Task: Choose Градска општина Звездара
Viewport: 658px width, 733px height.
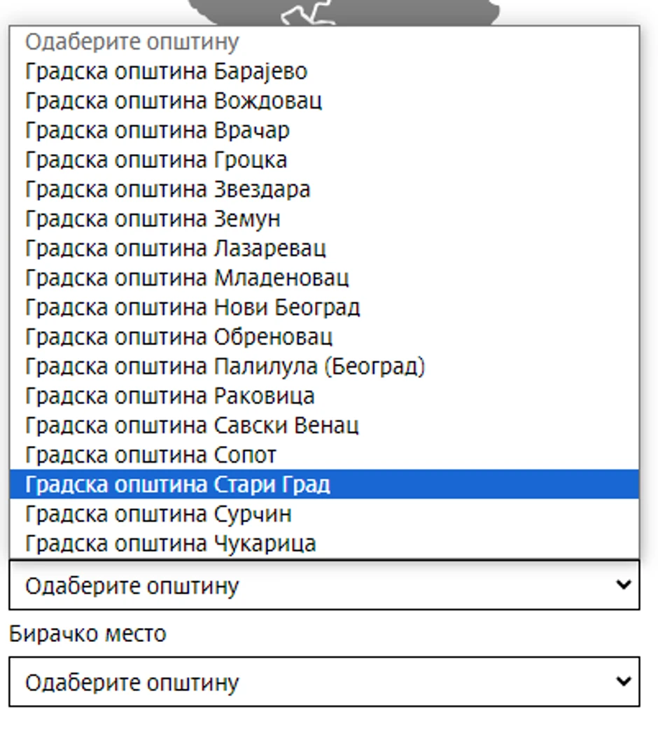Action: [168, 189]
